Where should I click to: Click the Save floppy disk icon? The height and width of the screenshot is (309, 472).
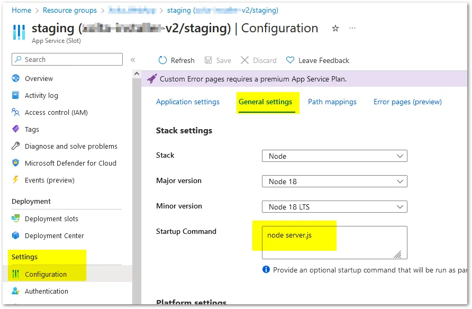(208, 60)
